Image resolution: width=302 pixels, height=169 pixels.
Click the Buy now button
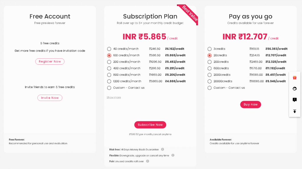pyautogui.click(x=250, y=104)
